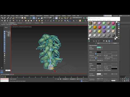Click the material type button next to name field
This screenshot has width=130, height=97.
(115, 43)
